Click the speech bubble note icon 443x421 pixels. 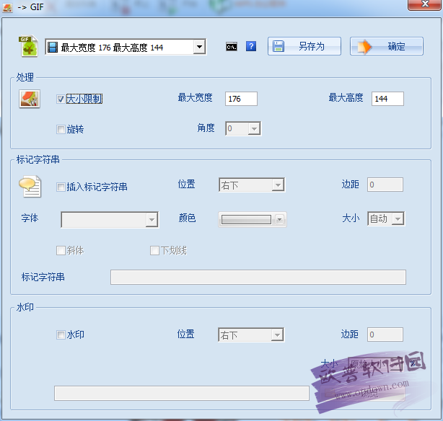tap(30, 187)
